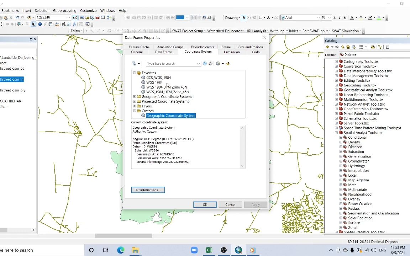Open the Geoprocessing menu
This screenshot has width=410, height=256.
(64, 10)
